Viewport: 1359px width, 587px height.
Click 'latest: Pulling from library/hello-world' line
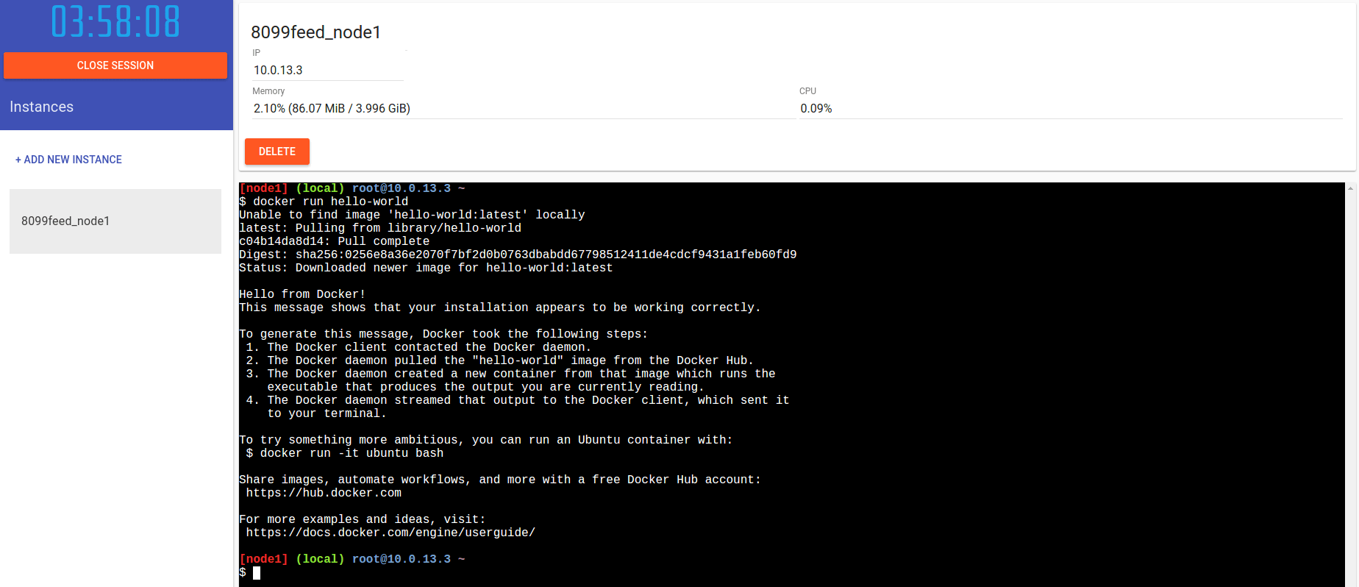pos(380,228)
